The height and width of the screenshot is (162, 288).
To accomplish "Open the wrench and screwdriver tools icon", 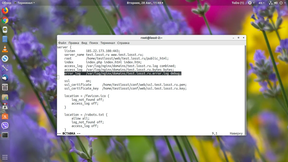I will 5,68.
